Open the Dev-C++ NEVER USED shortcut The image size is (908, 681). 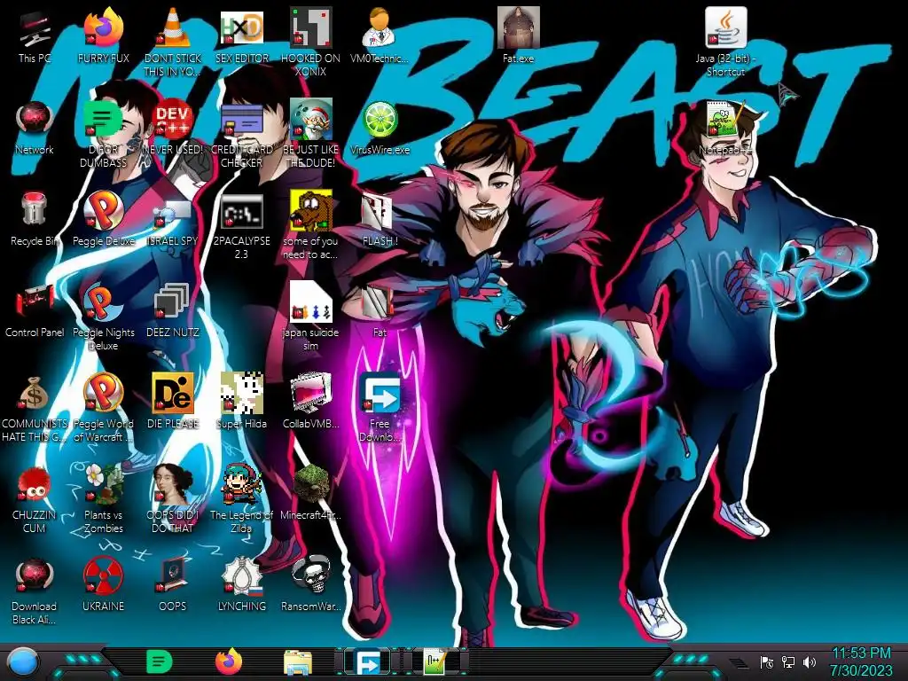pyautogui.click(x=173, y=120)
